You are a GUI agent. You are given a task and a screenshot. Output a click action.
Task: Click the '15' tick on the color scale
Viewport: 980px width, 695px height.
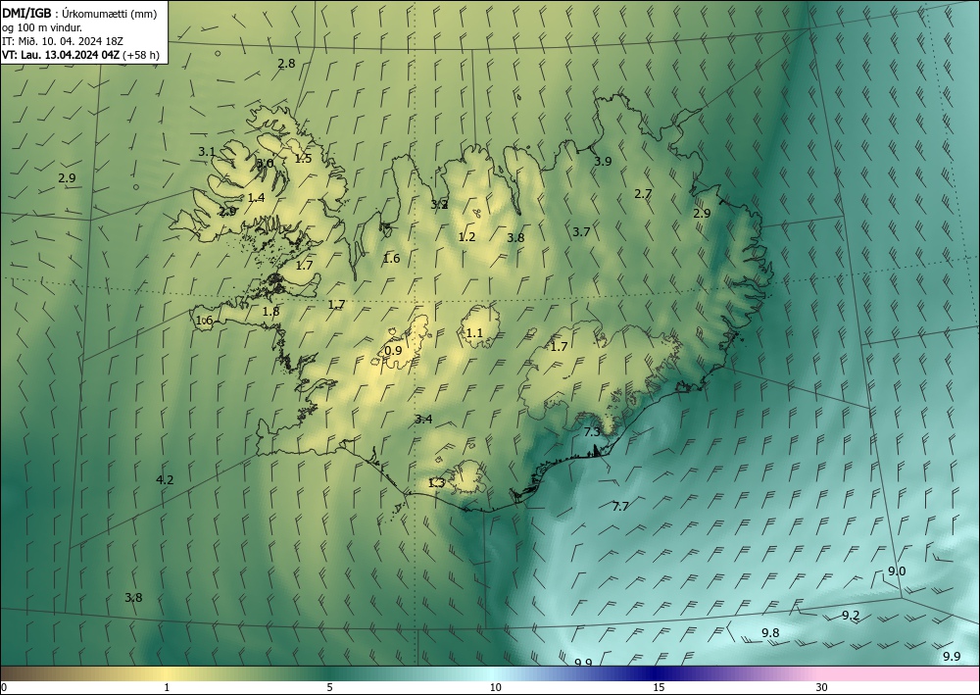coord(659,688)
